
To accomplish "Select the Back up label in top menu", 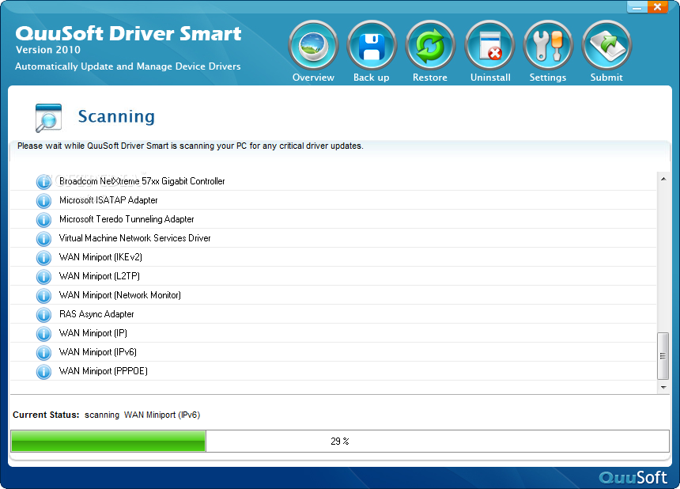I will pyautogui.click(x=371, y=78).
